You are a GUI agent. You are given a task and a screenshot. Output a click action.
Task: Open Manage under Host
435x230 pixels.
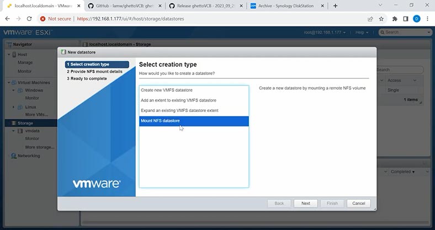(25, 63)
